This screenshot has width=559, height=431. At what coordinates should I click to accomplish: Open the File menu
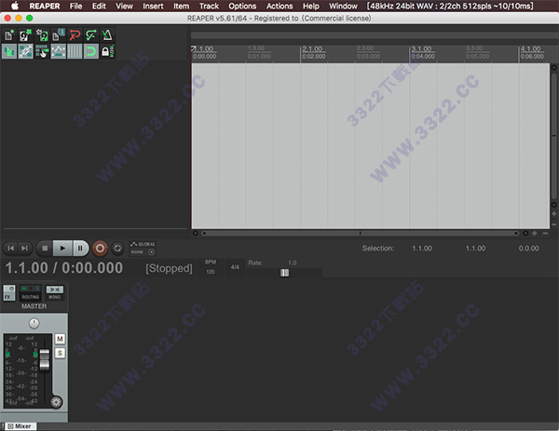(76, 7)
